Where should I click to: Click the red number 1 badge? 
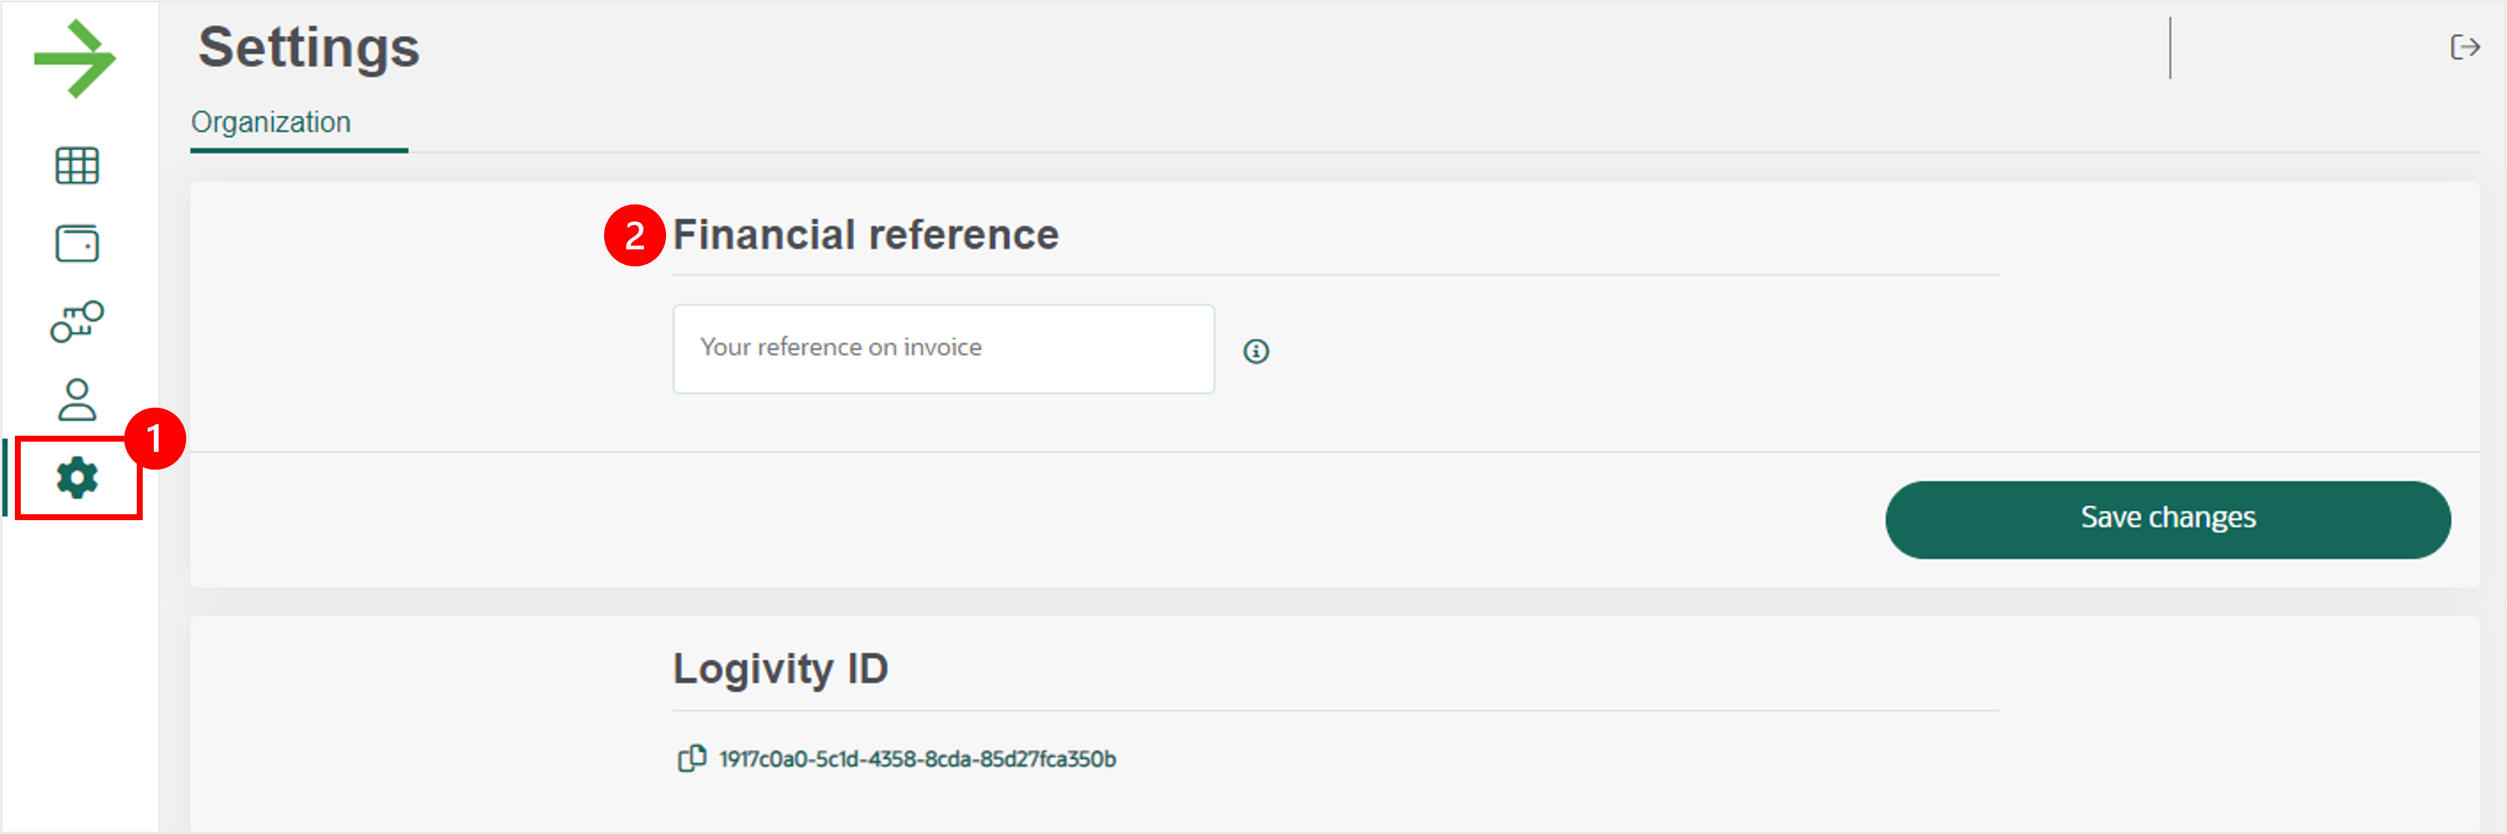155,439
